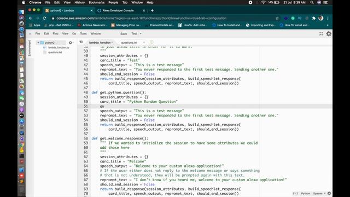Open Finder from the dock
350x197 pixels.
pos(22,12)
